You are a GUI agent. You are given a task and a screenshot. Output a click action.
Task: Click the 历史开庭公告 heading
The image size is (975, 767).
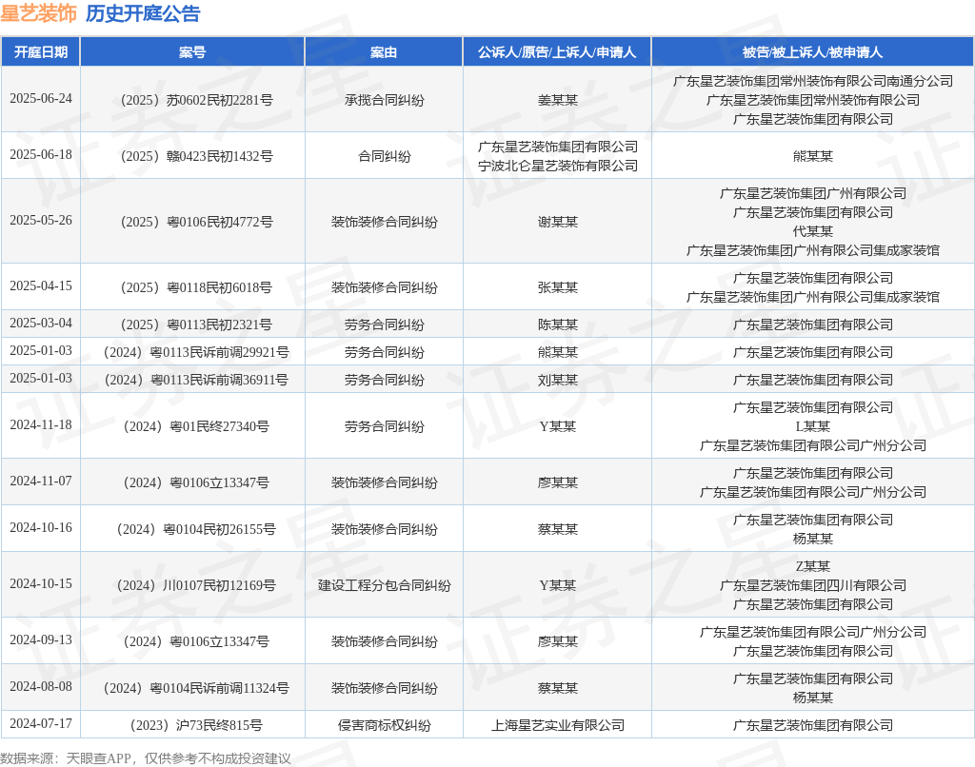coord(143,13)
